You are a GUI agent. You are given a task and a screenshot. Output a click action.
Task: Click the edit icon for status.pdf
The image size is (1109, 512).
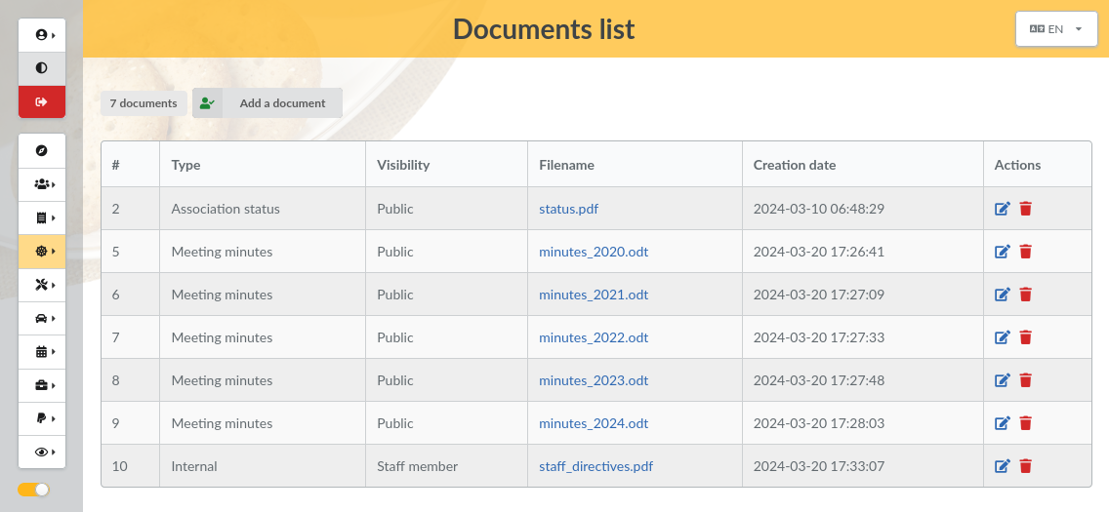[1002, 209]
